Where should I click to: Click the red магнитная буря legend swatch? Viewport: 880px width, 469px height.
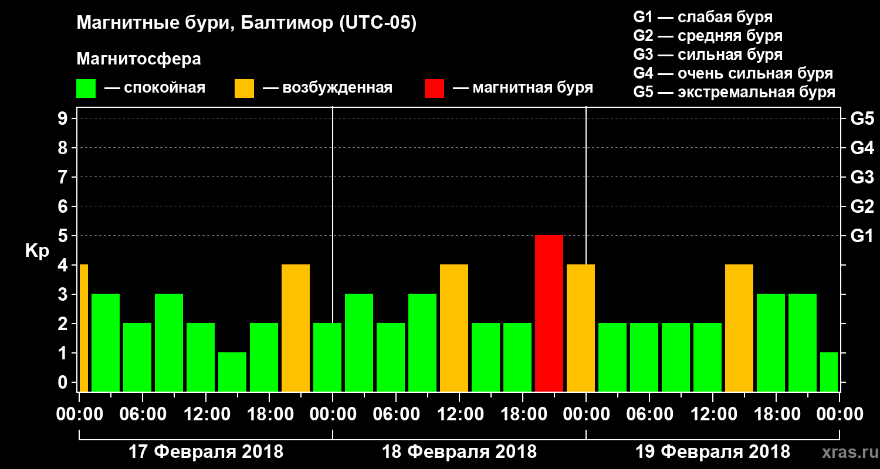(x=434, y=89)
